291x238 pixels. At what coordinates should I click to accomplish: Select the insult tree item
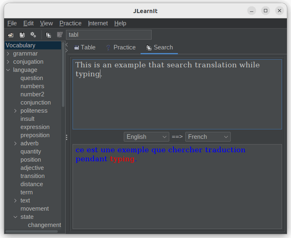pos(27,119)
